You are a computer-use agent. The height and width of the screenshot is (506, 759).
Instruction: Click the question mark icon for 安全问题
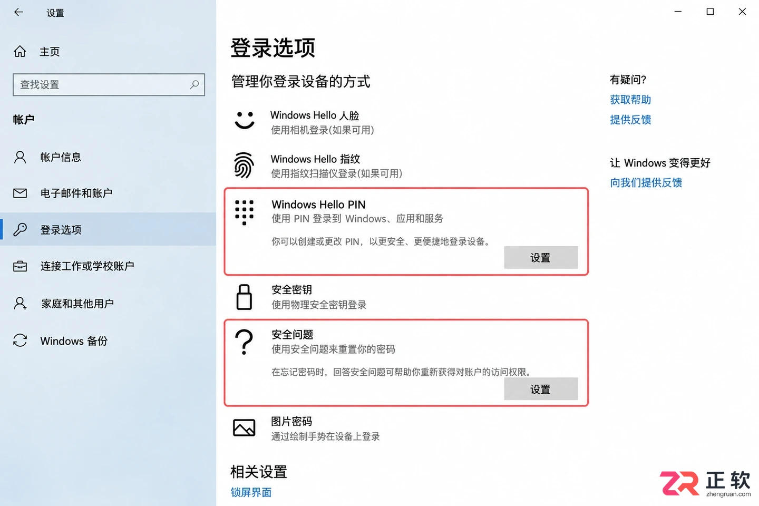point(244,342)
